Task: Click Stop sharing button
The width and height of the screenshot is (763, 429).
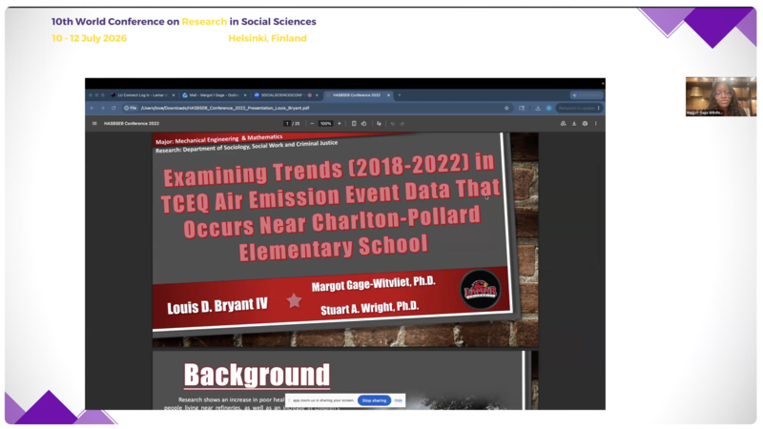Action: pyautogui.click(x=374, y=400)
